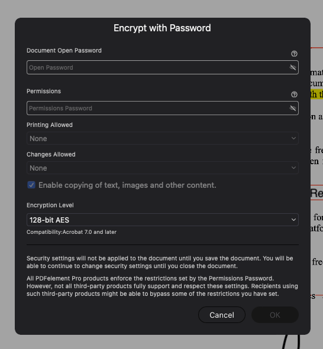Select the Compatibility Acrobat 7.0 note
This screenshot has height=349, width=323.
coord(72,232)
